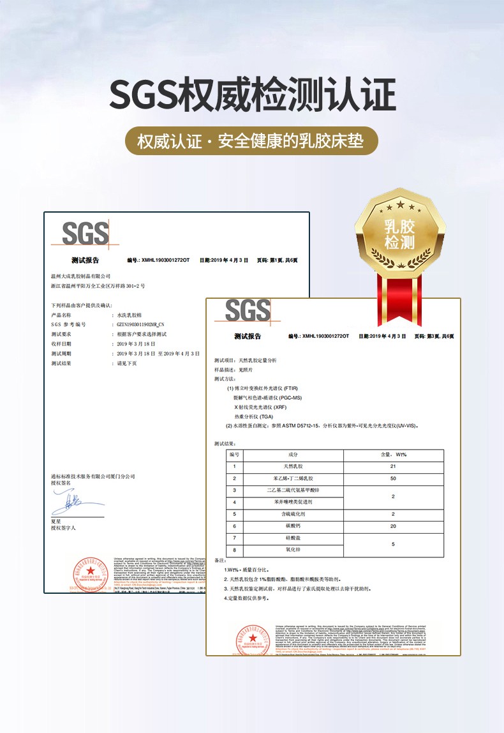Click the signer name 夏星
This screenshot has width=504, height=733.
pyautogui.click(x=56, y=521)
